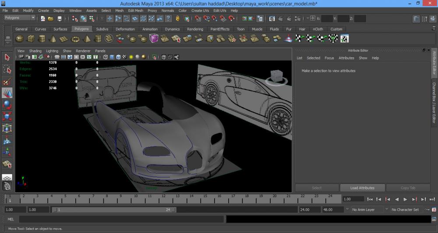This screenshot has width=438, height=233.
Task: Choose the Scale tool in left toolbox
Action: coord(7,117)
